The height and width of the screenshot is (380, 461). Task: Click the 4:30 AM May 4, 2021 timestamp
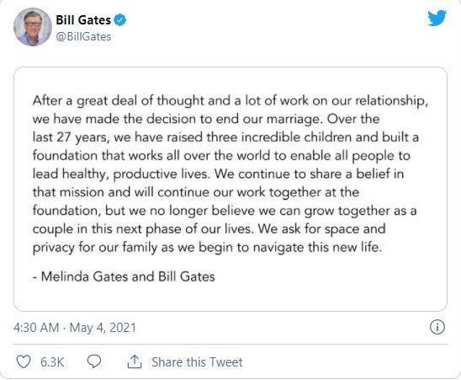pyautogui.click(x=75, y=328)
